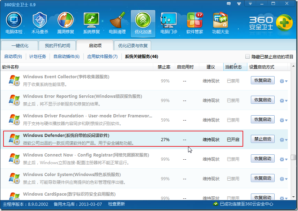This screenshot has height=211, width=298.
Task: Expand gear options for Windows Color System
Action: coord(284,179)
